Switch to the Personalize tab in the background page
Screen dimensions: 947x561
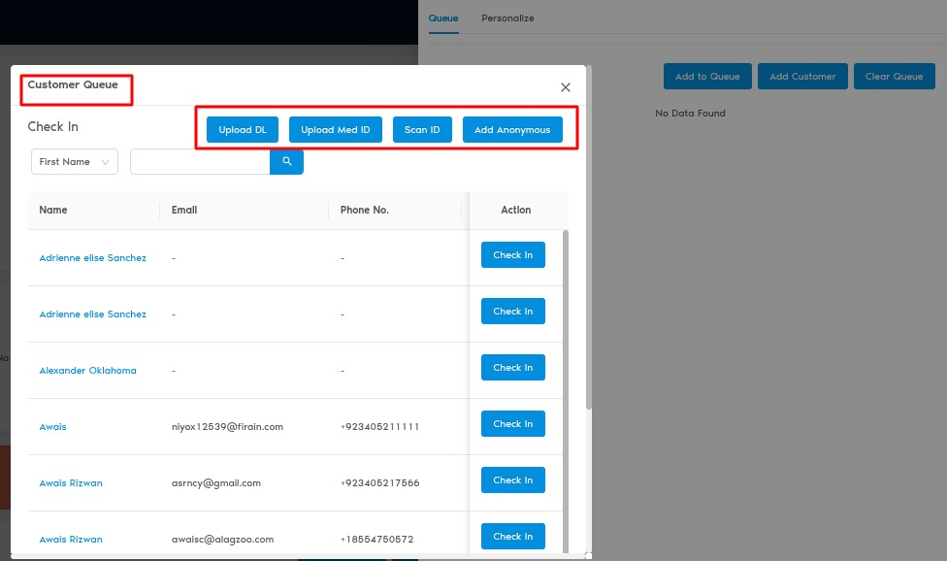click(x=507, y=18)
